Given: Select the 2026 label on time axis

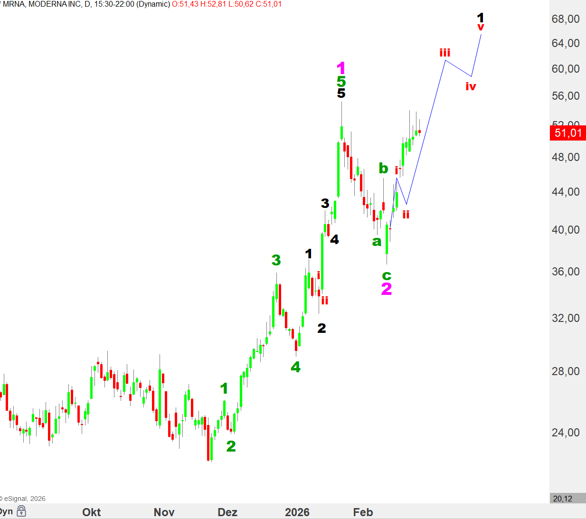Looking at the screenshot, I should (x=297, y=512).
